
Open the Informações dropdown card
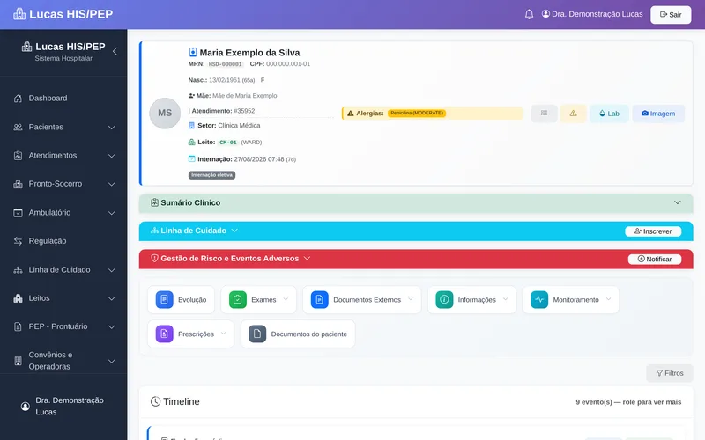(471, 299)
